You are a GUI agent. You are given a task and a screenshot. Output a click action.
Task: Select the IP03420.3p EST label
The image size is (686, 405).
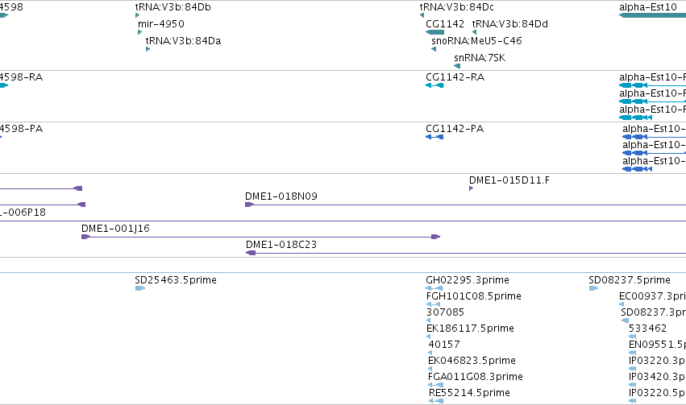click(x=657, y=377)
